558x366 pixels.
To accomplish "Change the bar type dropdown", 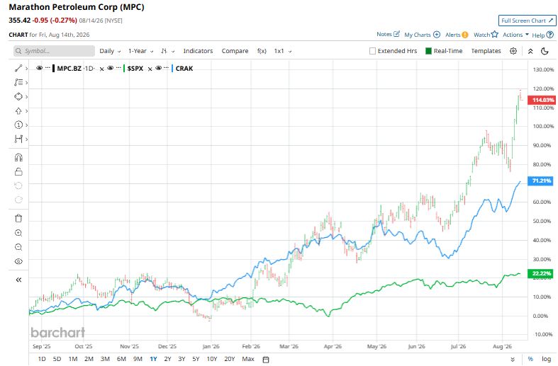I will point(167,51).
